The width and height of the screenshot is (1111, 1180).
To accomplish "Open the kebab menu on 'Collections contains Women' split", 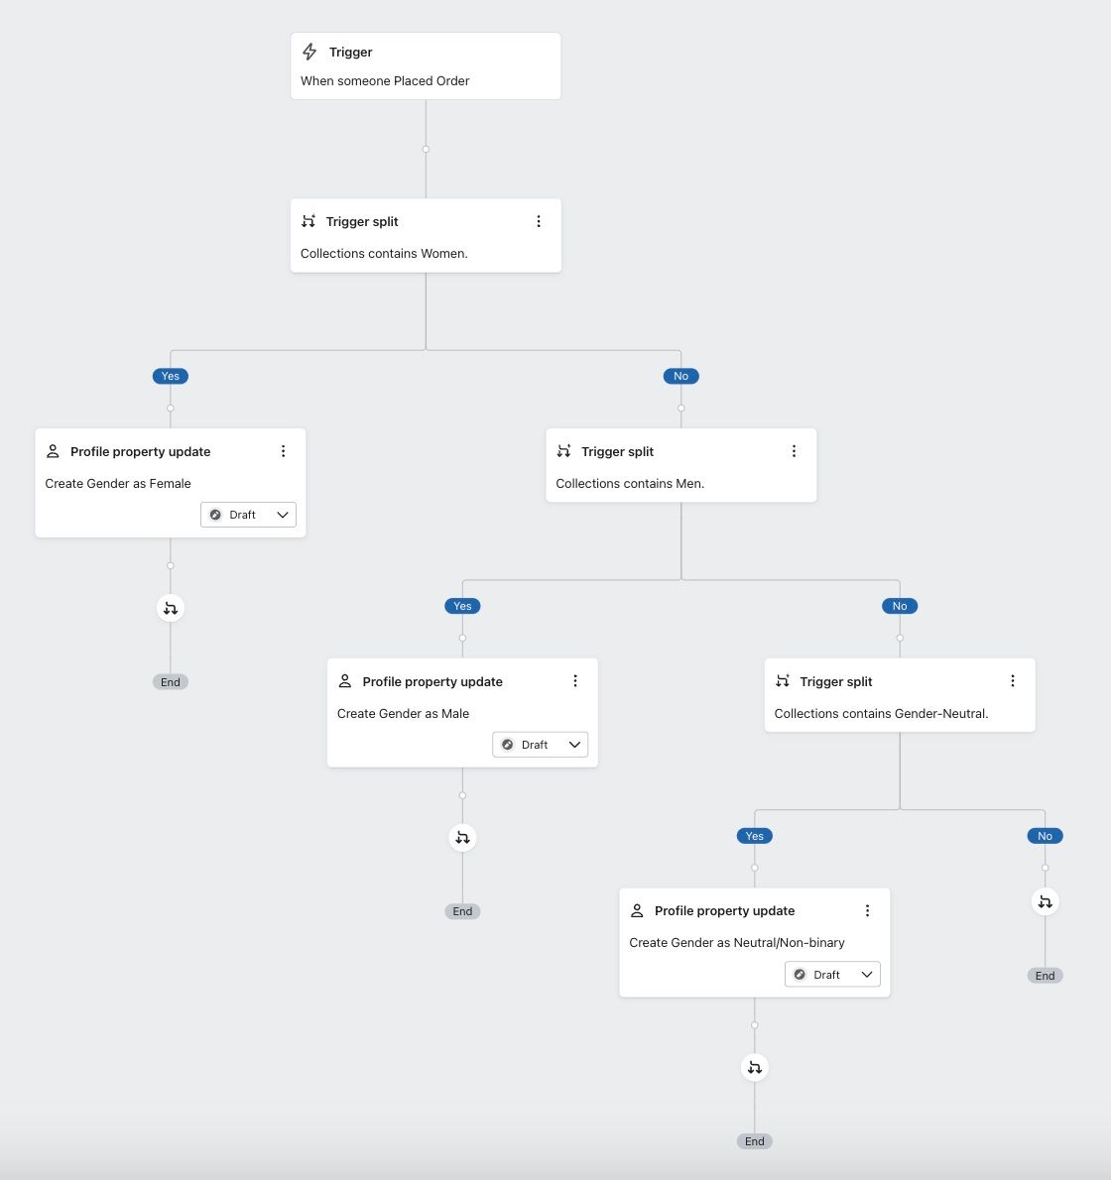I will [539, 221].
